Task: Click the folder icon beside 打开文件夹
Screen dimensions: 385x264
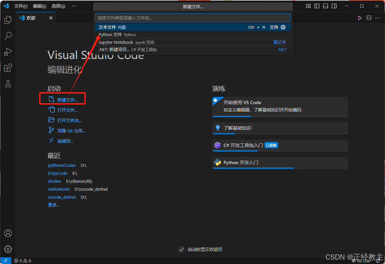Action: pyautogui.click(x=51, y=120)
